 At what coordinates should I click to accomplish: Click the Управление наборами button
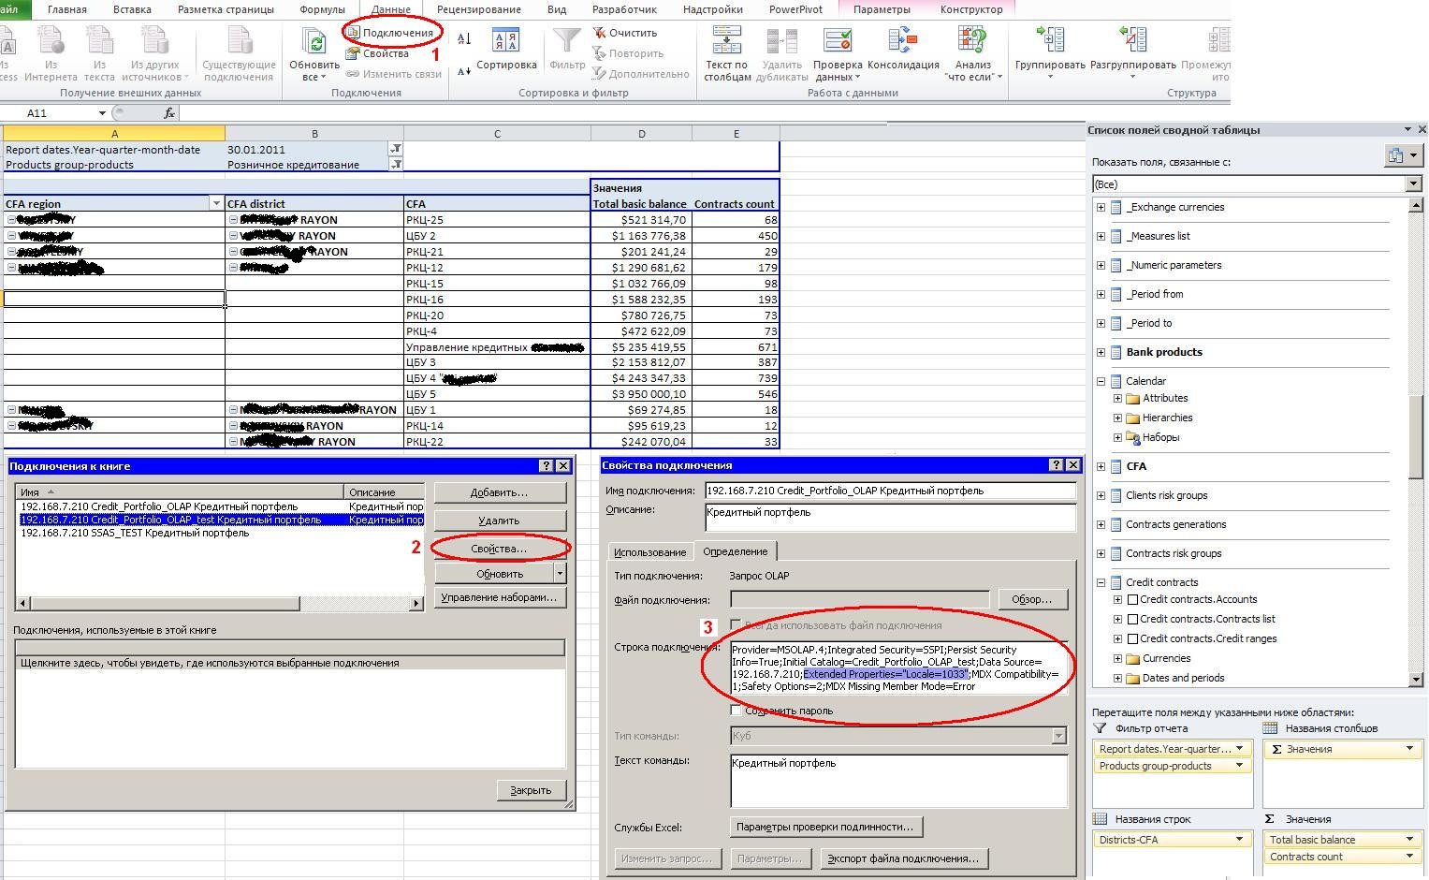[500, 597]
